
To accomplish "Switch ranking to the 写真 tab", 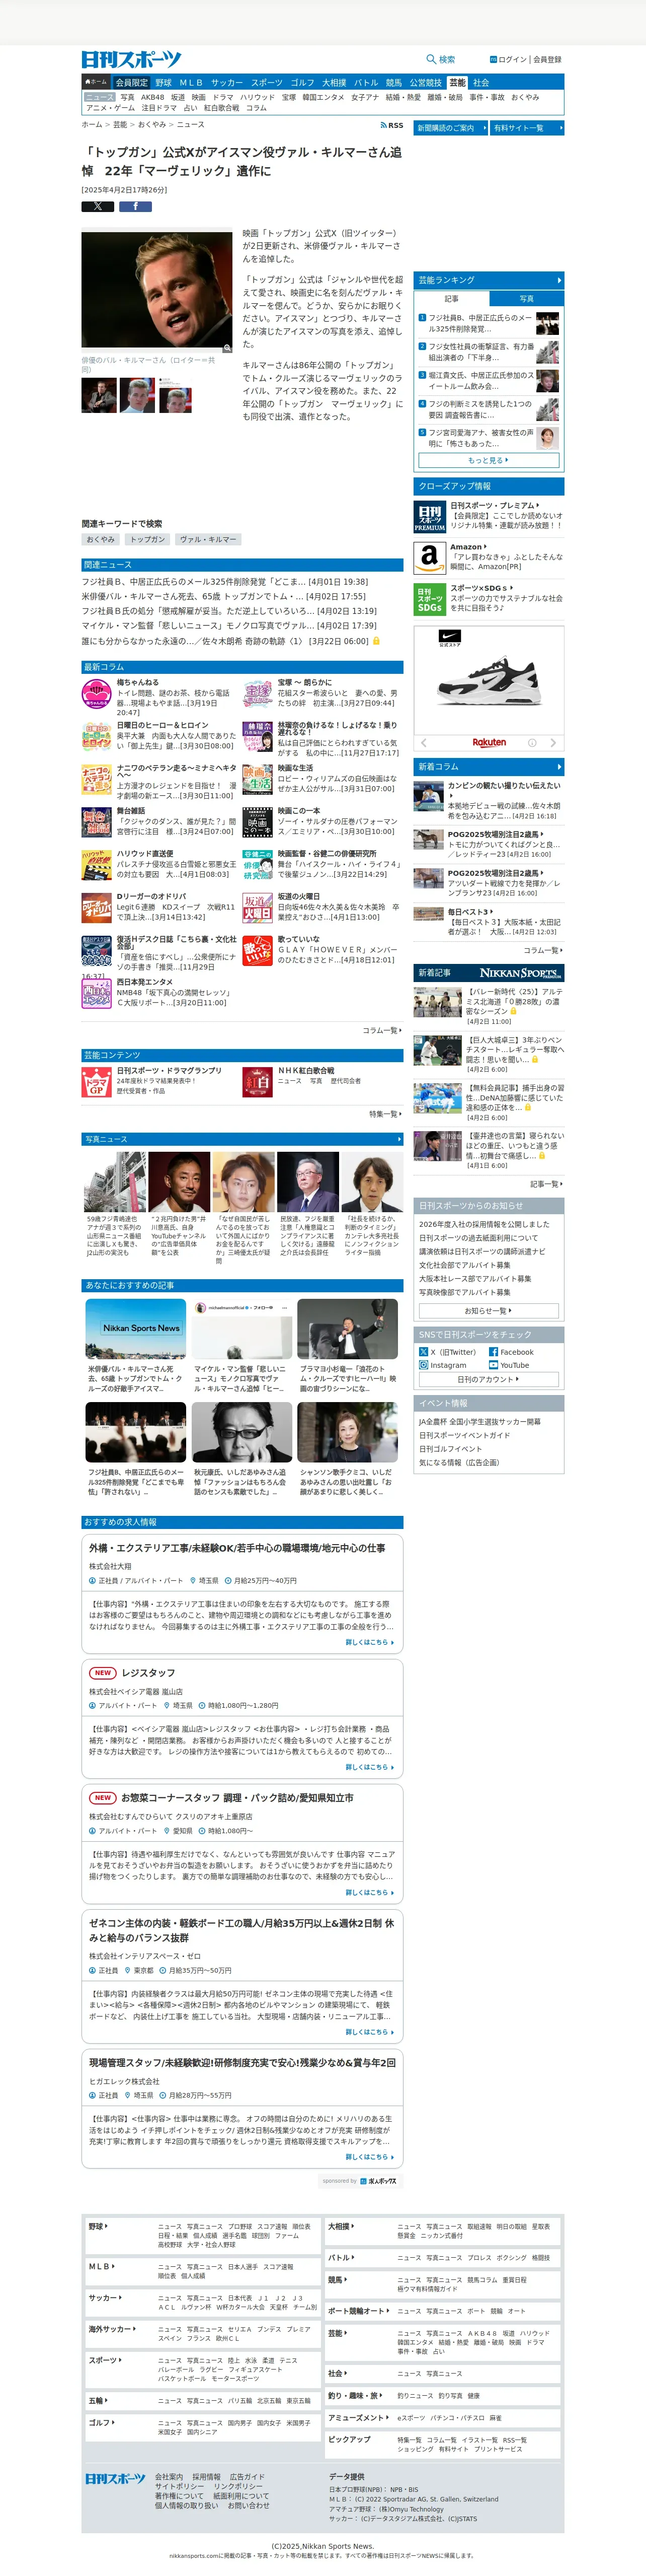I will coord(526,298).
